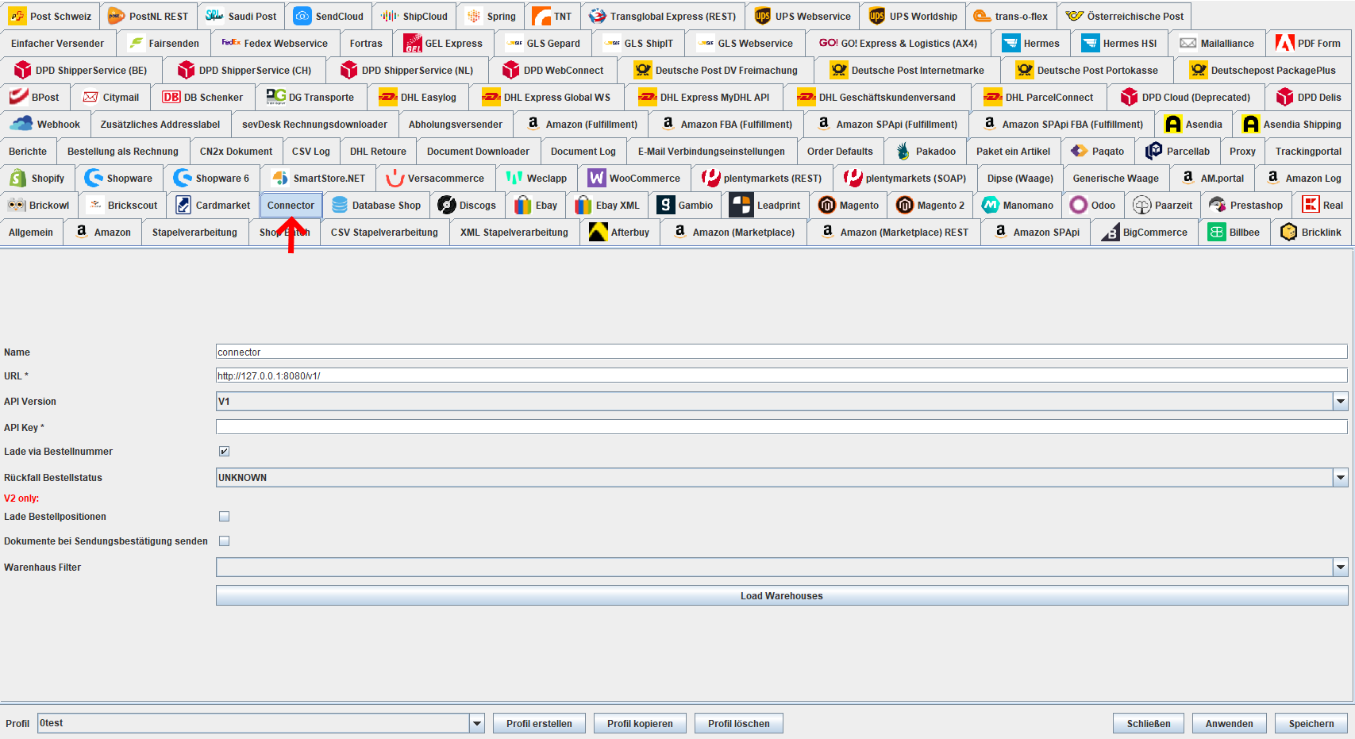Open the Prestashop icon tab
Image resolution: width=1355 pixels, height=739 pixels.
click(x=1218, y=205)
